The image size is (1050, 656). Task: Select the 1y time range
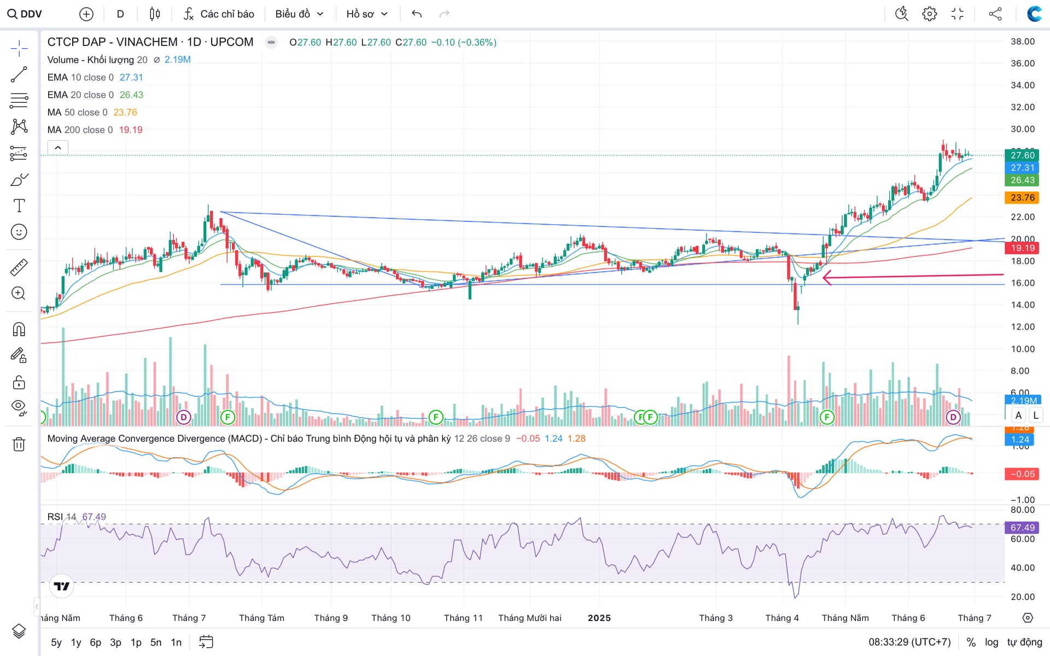[x=76, y=642]
